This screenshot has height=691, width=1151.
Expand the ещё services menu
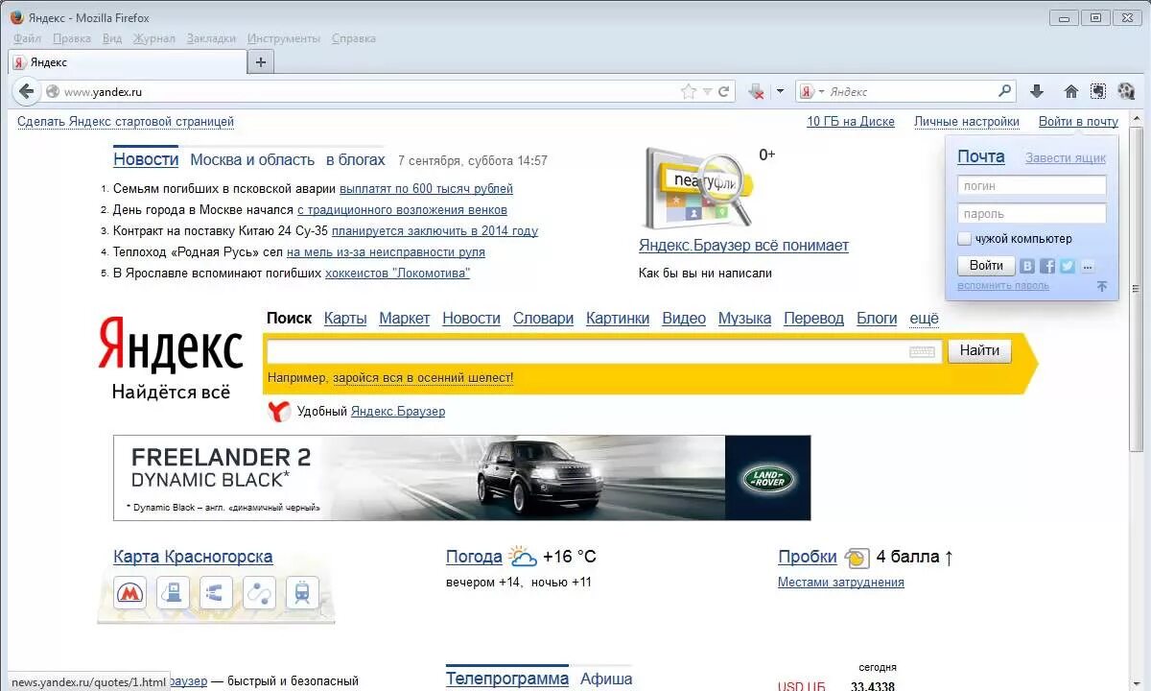[x=924, y=318]
